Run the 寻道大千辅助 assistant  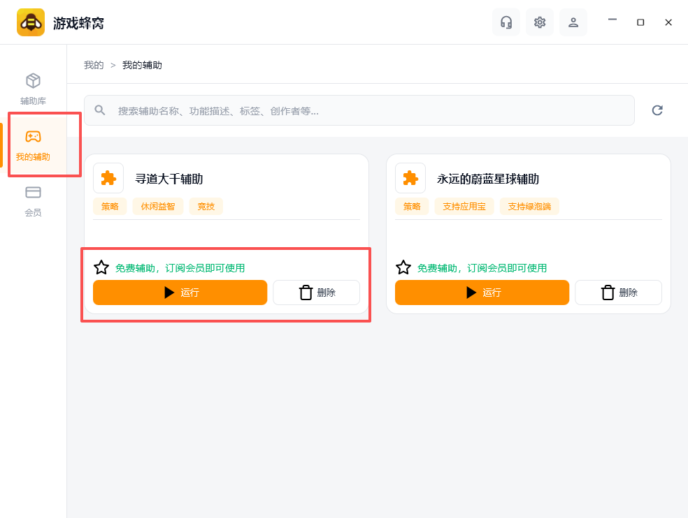coord(180,293)
